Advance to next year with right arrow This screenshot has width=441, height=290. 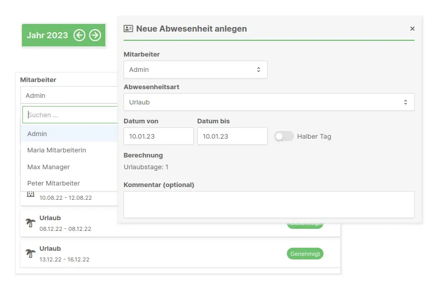click(95, 35)
